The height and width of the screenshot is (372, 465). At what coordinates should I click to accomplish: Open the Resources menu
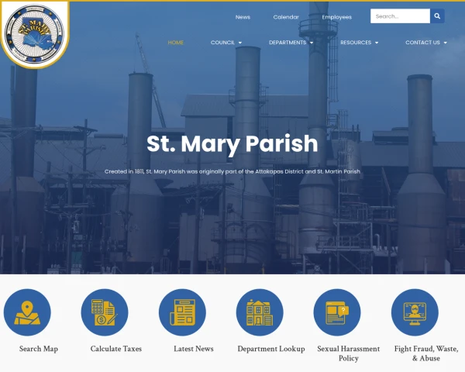[356, 43]
